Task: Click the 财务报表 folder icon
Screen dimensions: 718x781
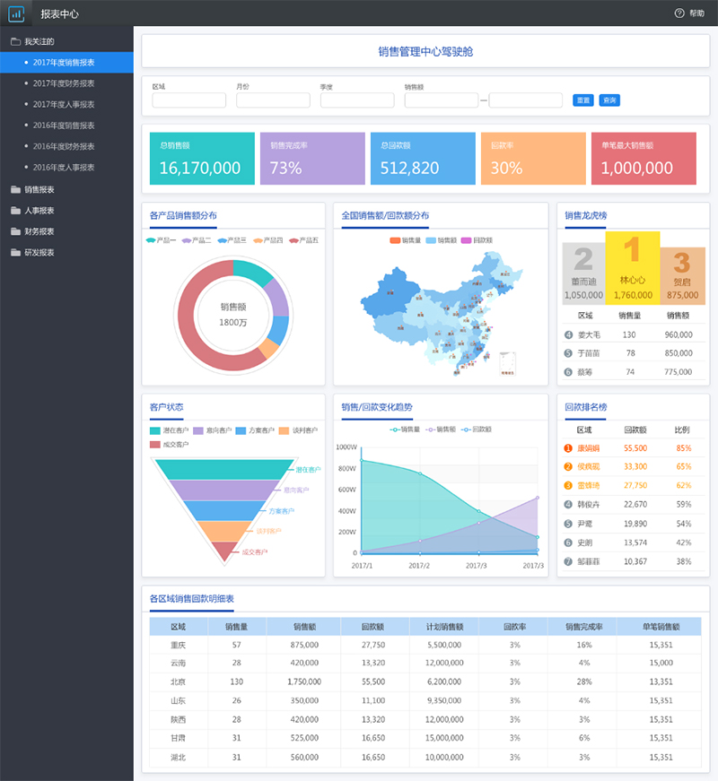Action: click(15, 231)
